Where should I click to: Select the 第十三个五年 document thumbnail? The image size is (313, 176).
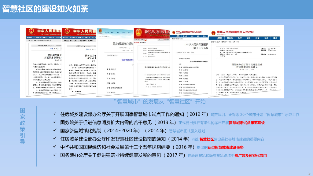[x=189, y=63]
